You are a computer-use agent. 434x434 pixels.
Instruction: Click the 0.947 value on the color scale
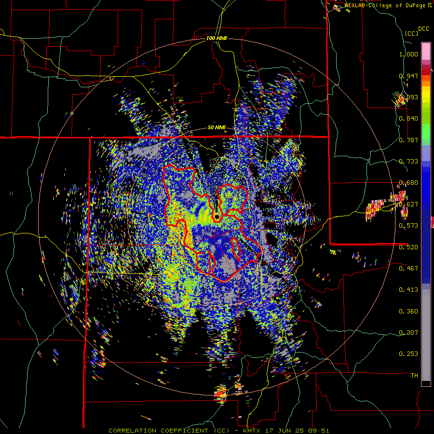click(408, 76)
